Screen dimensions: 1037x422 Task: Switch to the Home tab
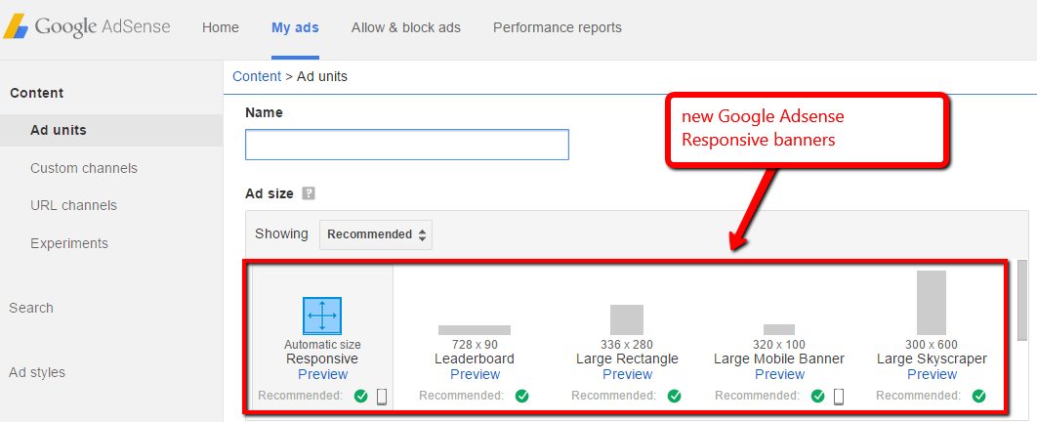pos(221,27)
